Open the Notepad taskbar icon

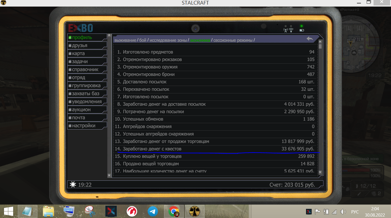click(27, 211)
